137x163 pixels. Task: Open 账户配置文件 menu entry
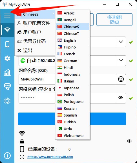pyautogui.click(x=35, y=23)
